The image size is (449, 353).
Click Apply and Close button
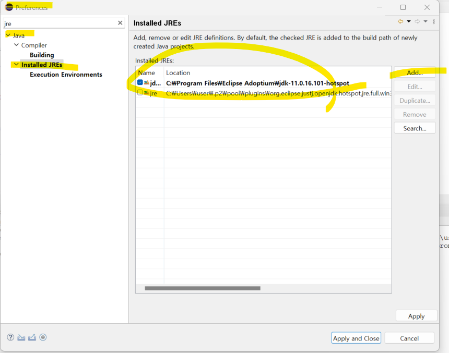pos(356,338)
